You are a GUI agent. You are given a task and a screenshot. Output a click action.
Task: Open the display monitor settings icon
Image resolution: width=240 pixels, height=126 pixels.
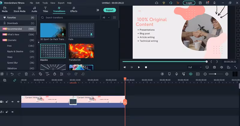[x=207, y=67]
